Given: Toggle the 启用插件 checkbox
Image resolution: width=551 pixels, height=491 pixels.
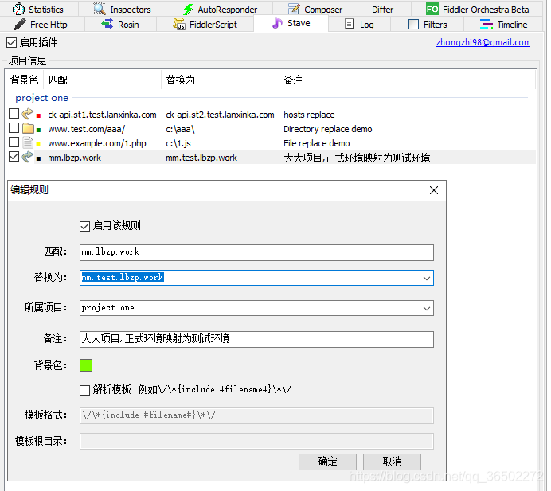Looking at the screenshot, I should coord(12,43).
